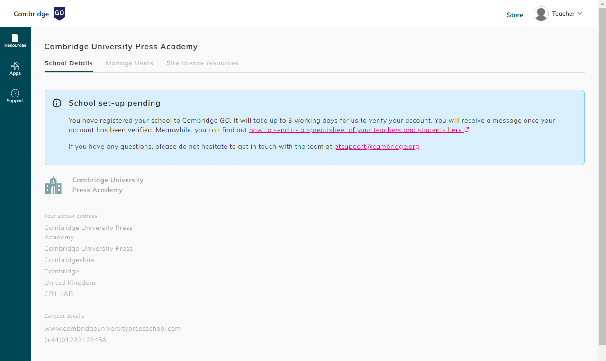Image resolution: width=606 pixels, height=361 pixels.
Task: Click the Cambridge GO shield logo
Action: click(59, 14)
